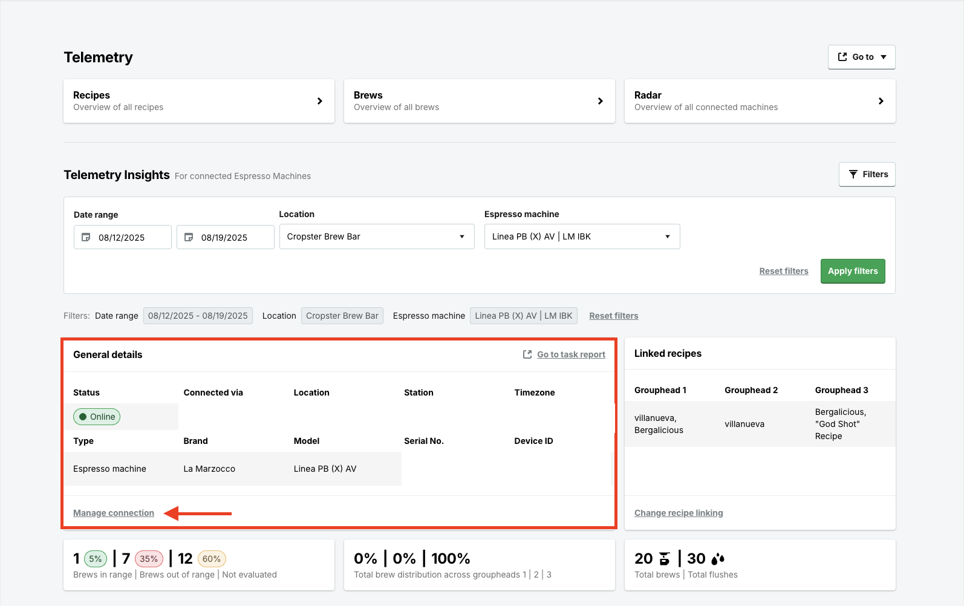964x606 pixels.
Task: Edit the start date field 08/12/2025
Action: pyautogui.click(x=123, y=237)
